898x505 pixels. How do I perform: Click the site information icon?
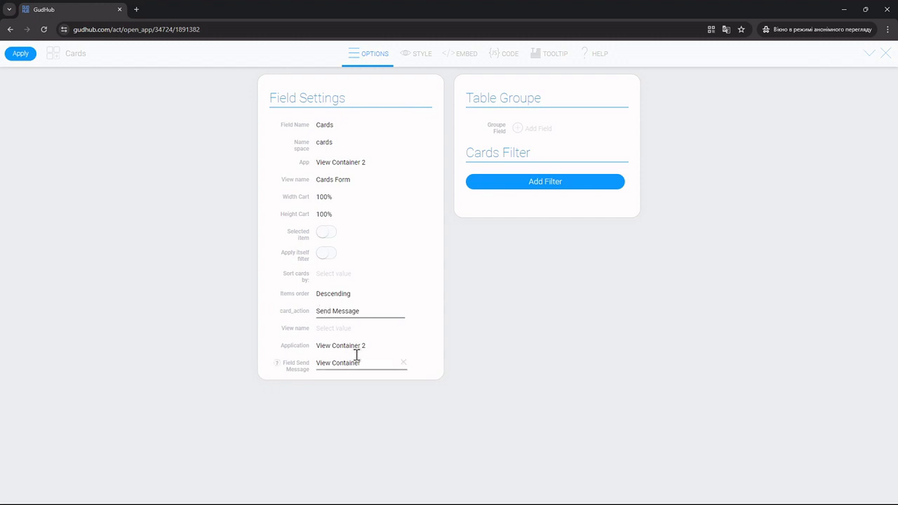[x=64, y=29]
